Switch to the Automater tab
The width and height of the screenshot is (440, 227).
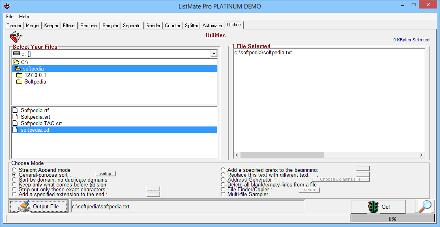212,26
